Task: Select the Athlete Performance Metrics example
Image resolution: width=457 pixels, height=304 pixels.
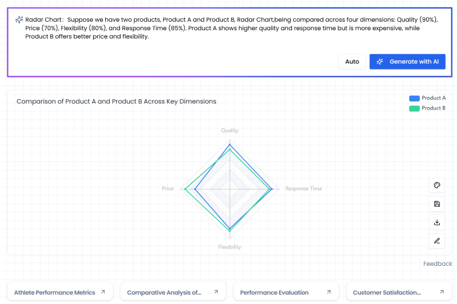Action: coord(54,292)
